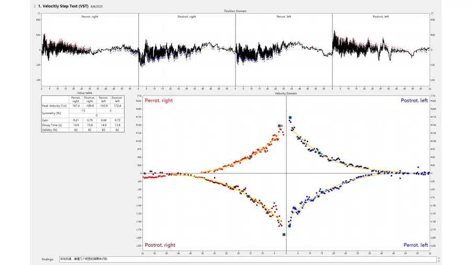
Task: Click the Findings field scroll-up arrow
Action: pyautogui.click(x=439, y=257)
